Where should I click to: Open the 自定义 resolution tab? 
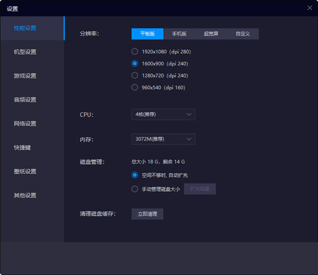point(243,34)
